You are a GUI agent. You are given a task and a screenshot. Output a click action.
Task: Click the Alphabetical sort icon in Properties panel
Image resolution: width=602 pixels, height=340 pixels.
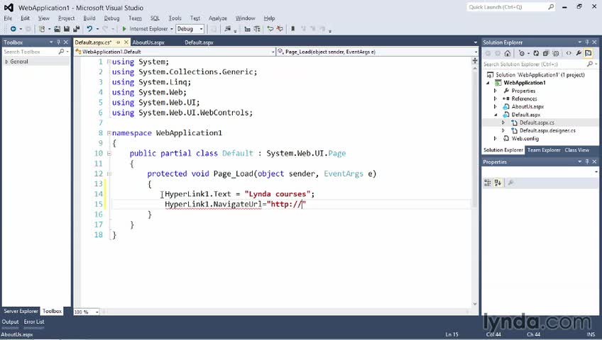coord(498,183)
